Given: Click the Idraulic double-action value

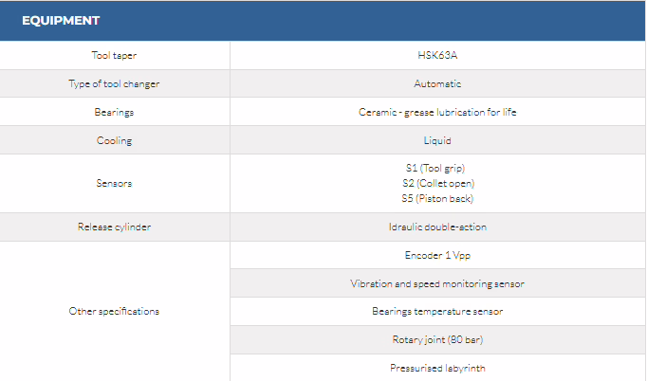Looking at the screenshot, I should 437,227.
